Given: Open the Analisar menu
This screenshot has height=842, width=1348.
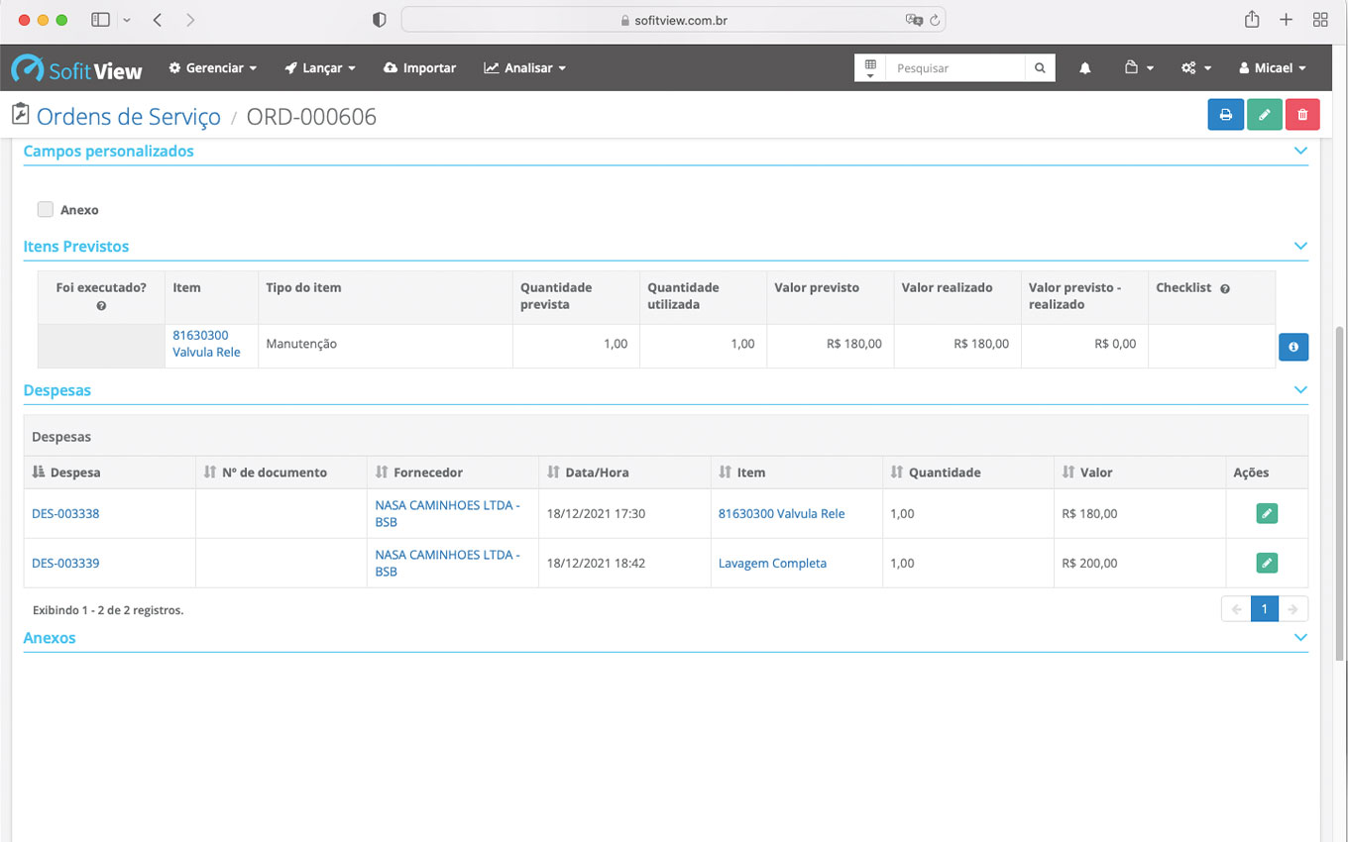Looking at the screenshot, I should (525, 68).
